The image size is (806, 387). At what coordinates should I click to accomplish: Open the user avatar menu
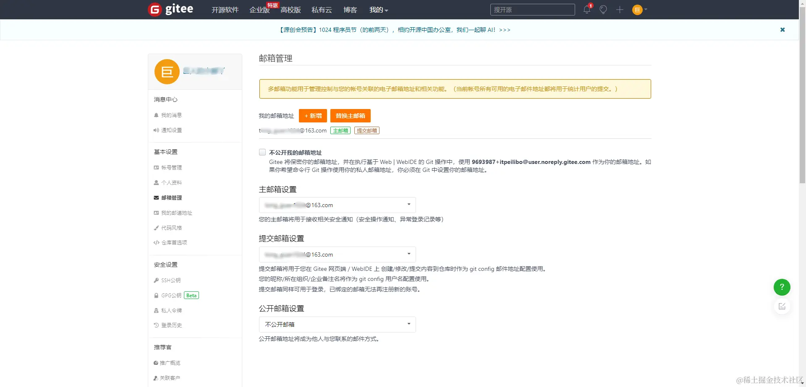click(637, 9)
